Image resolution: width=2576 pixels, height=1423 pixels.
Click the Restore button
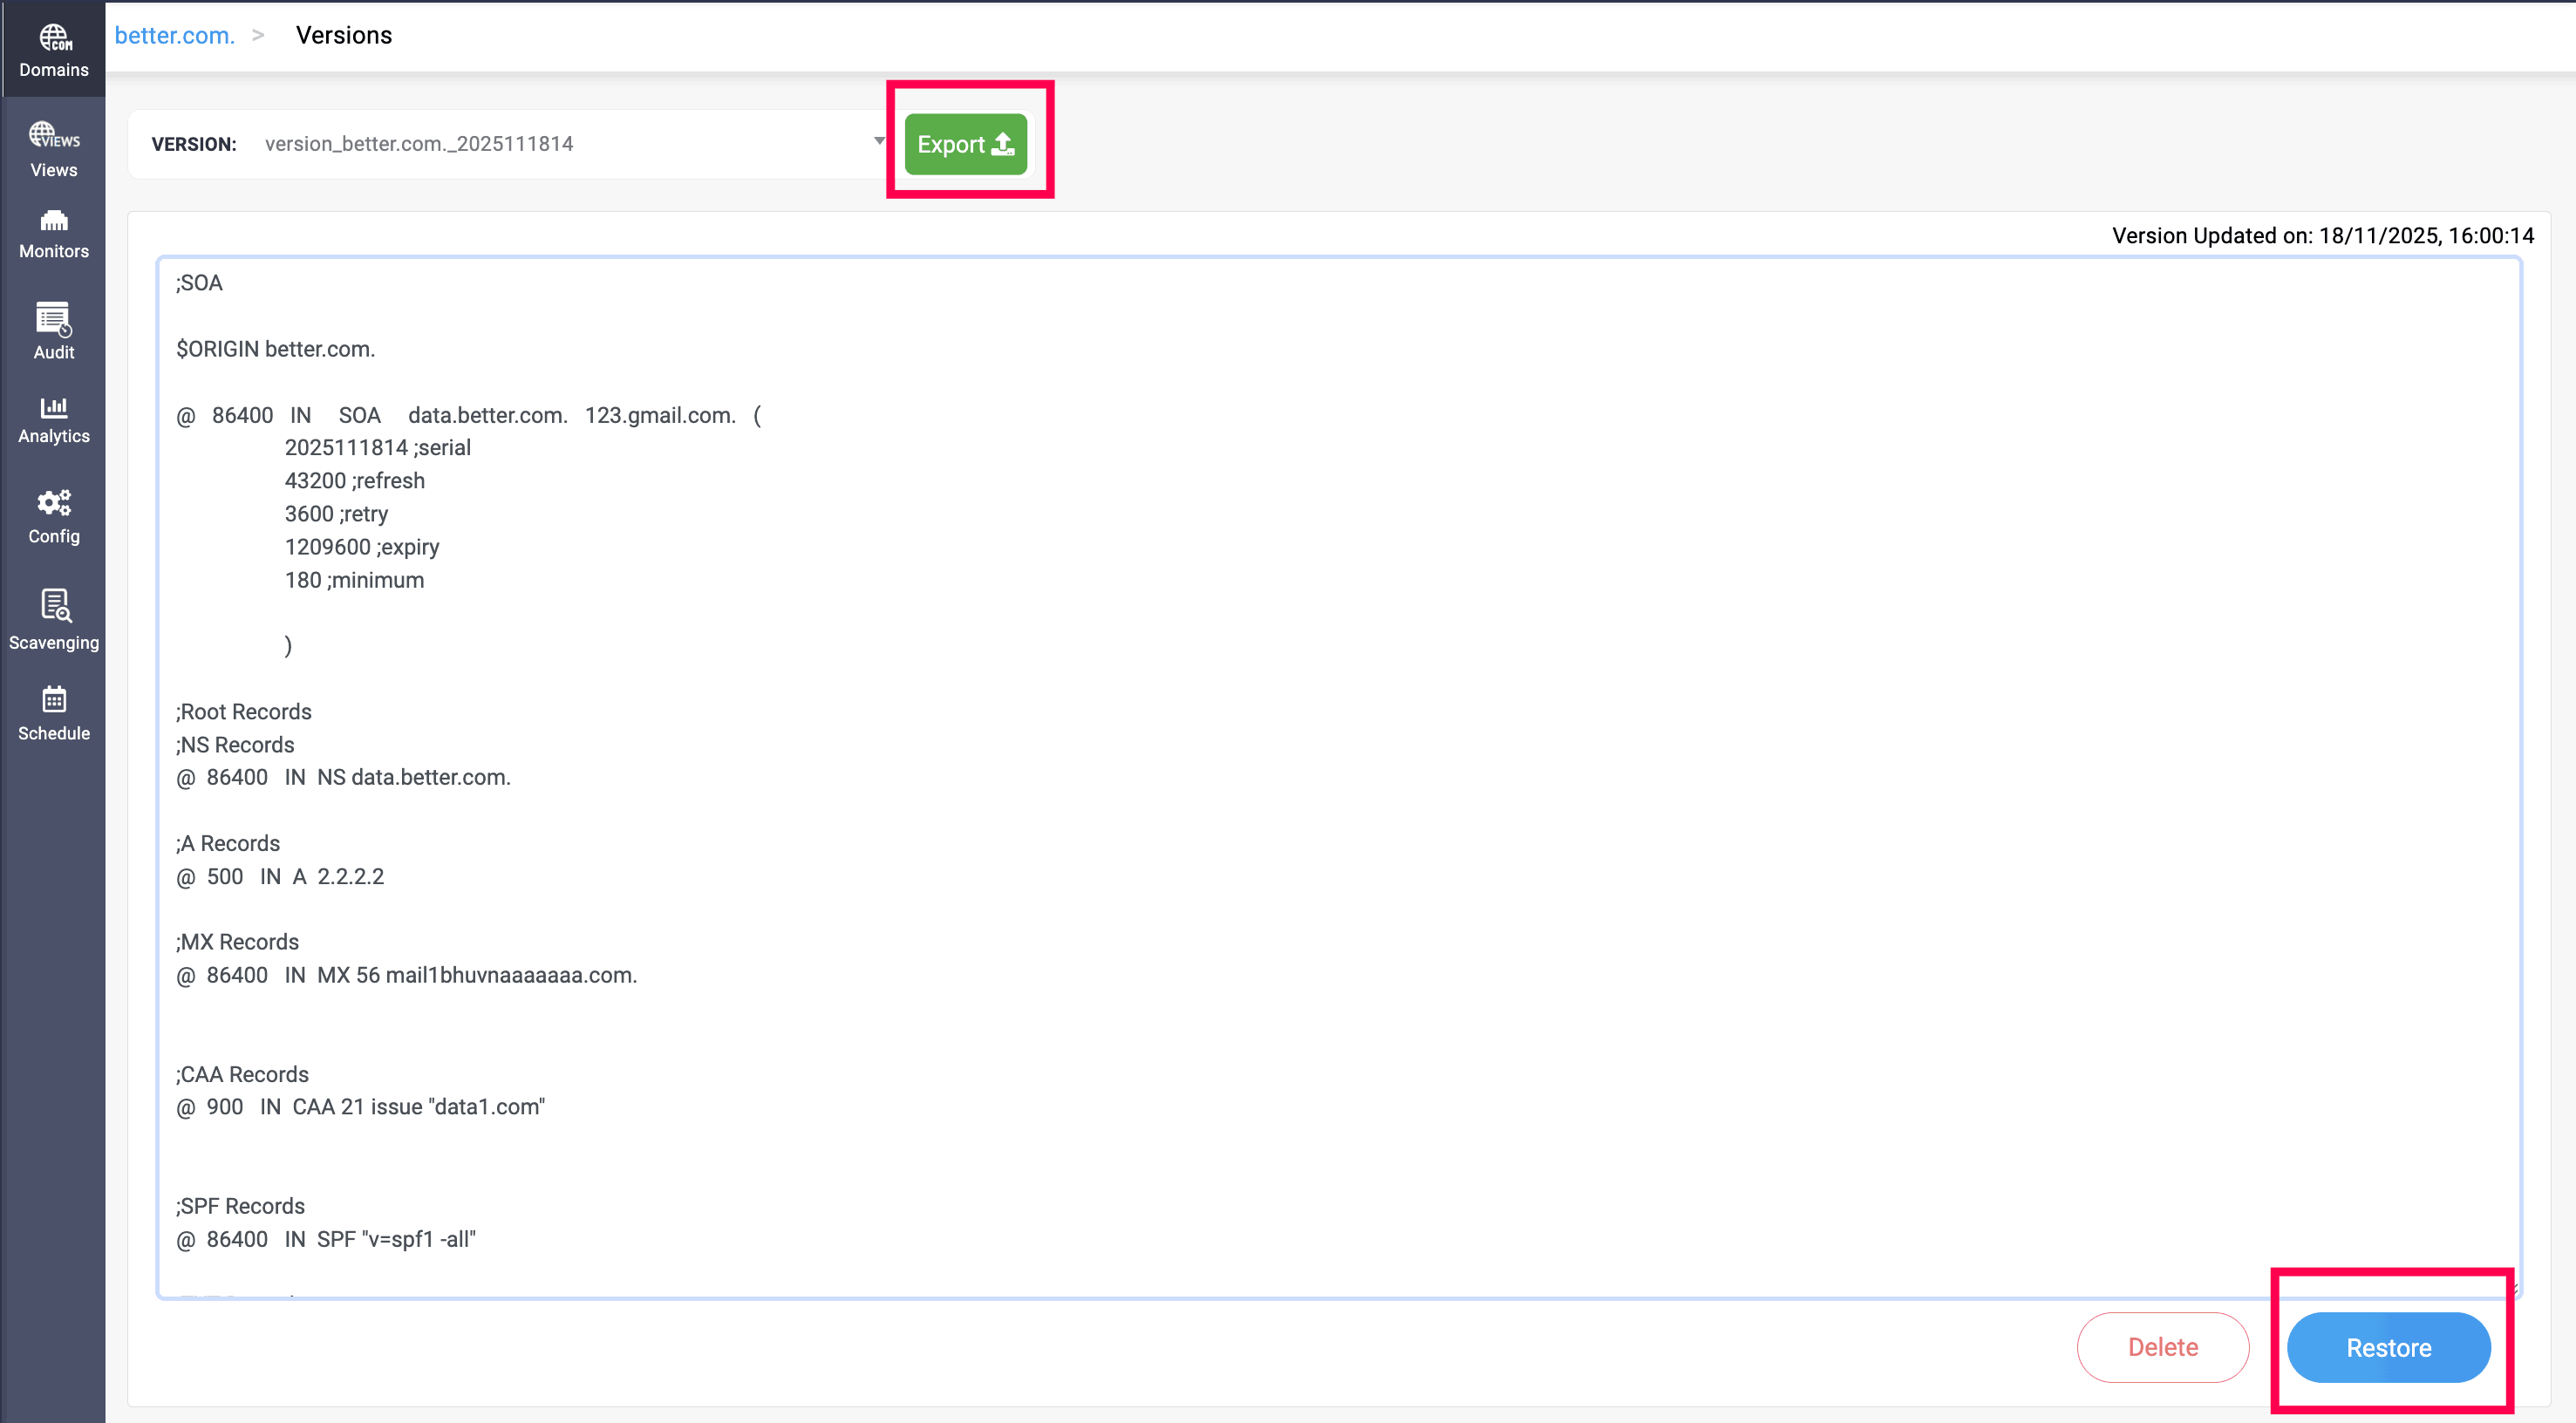[2388, 1347]
